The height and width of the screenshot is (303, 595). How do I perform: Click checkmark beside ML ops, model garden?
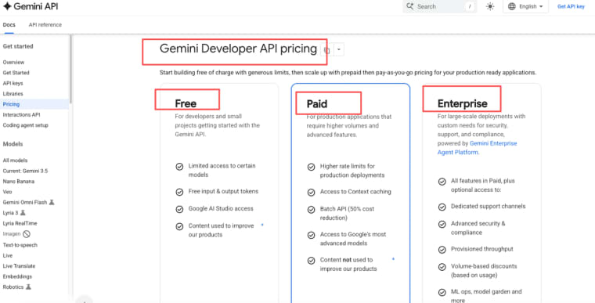(442, 292)
